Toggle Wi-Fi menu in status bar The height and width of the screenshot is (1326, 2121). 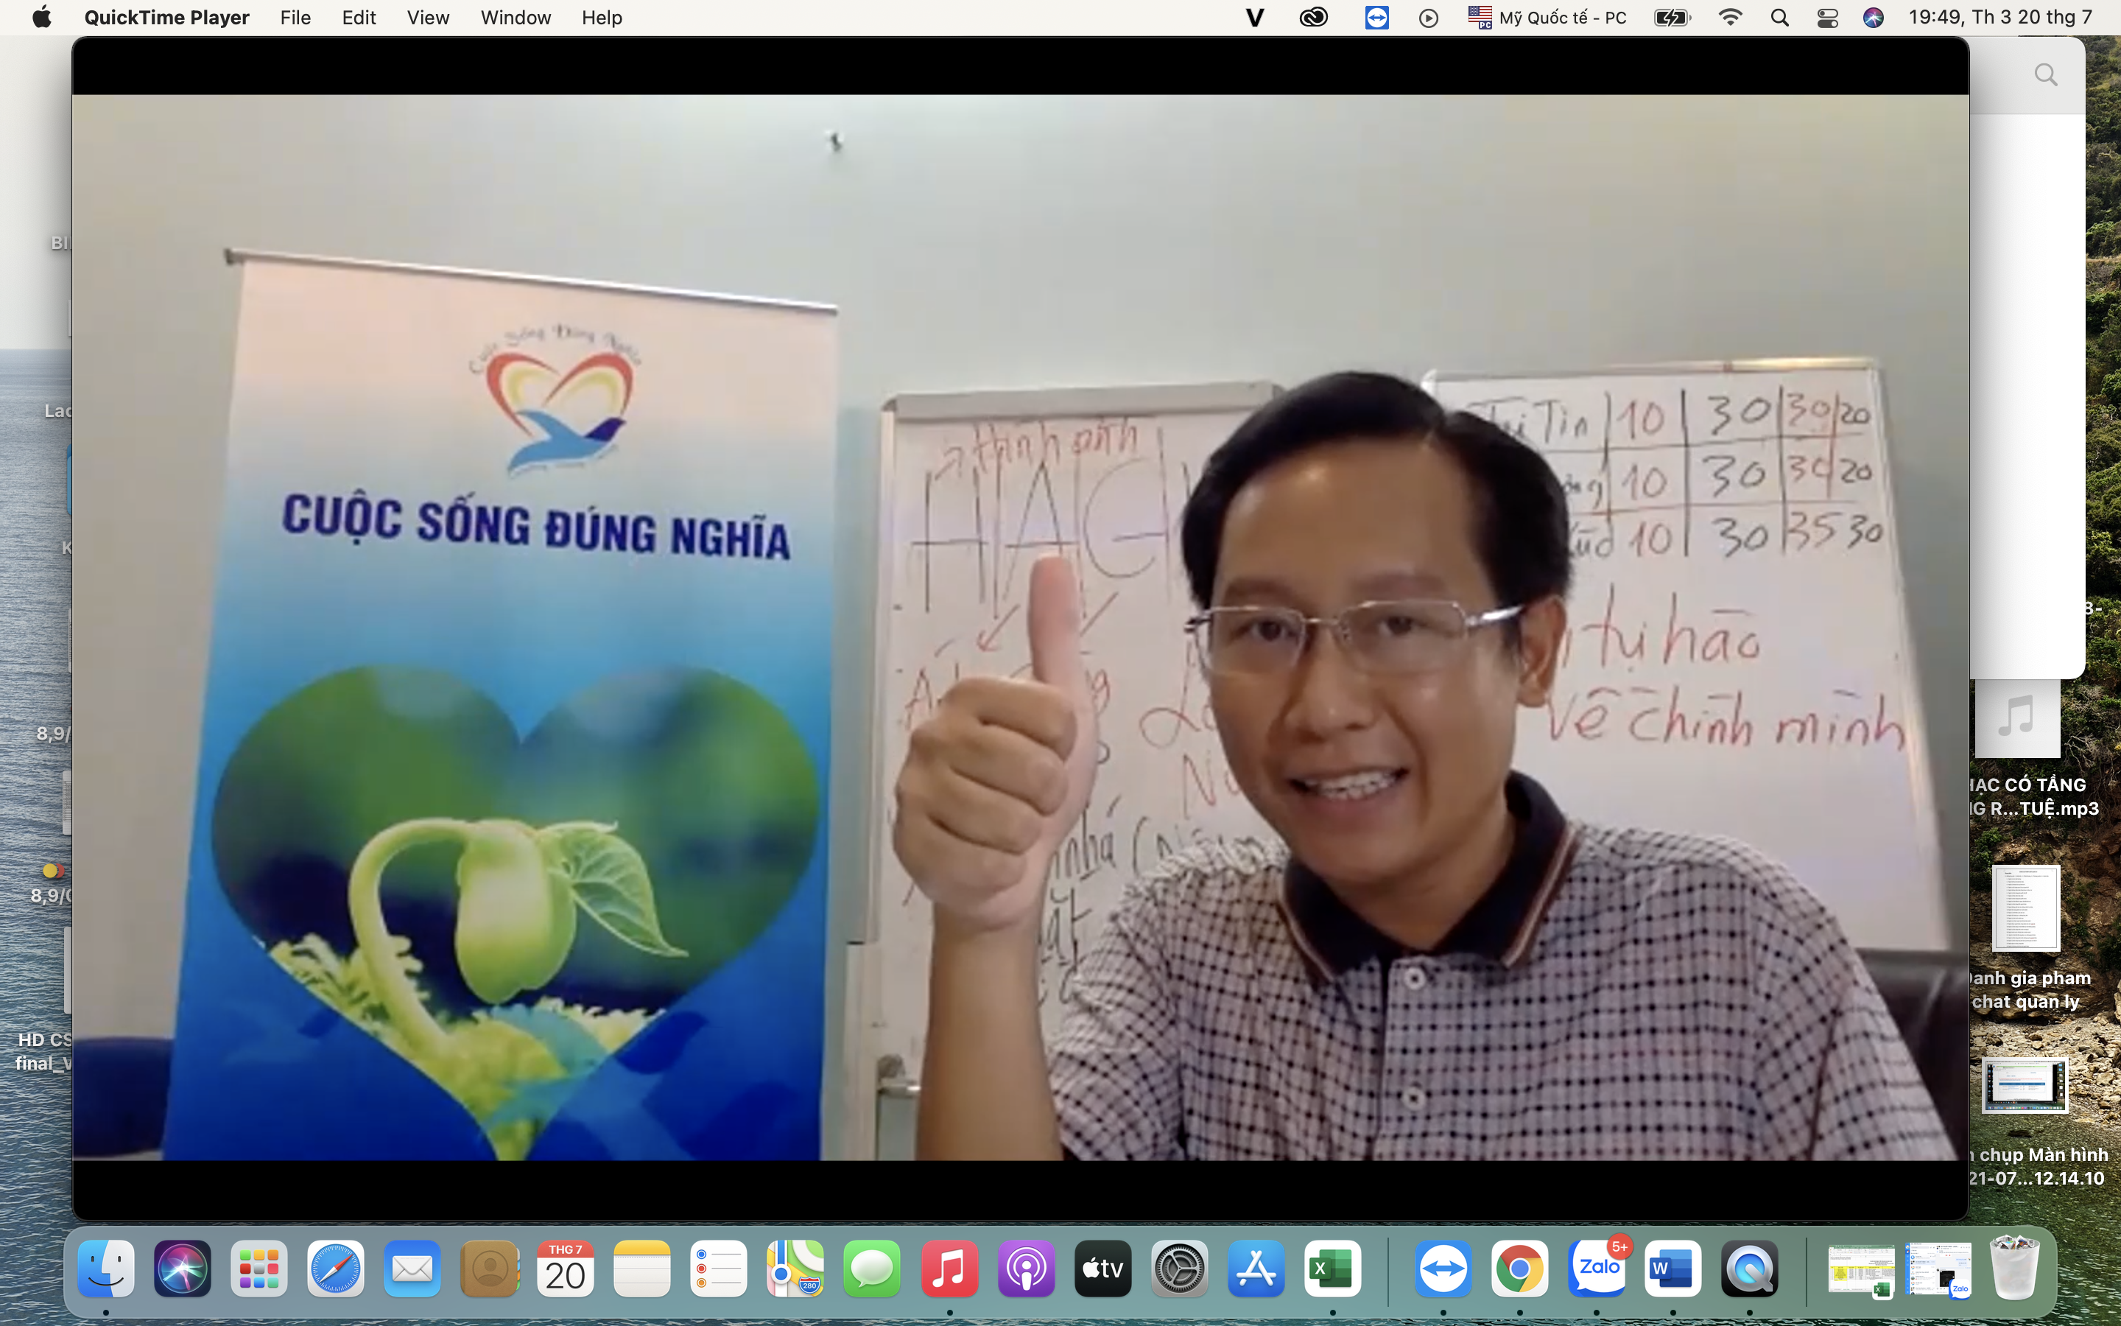(x=1730, y=18)
